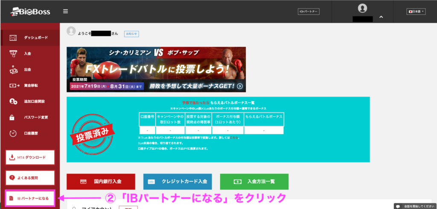This screenshot has height=209, width=437.
Task: Expand the user profile chevron
Action: point(381,17)
